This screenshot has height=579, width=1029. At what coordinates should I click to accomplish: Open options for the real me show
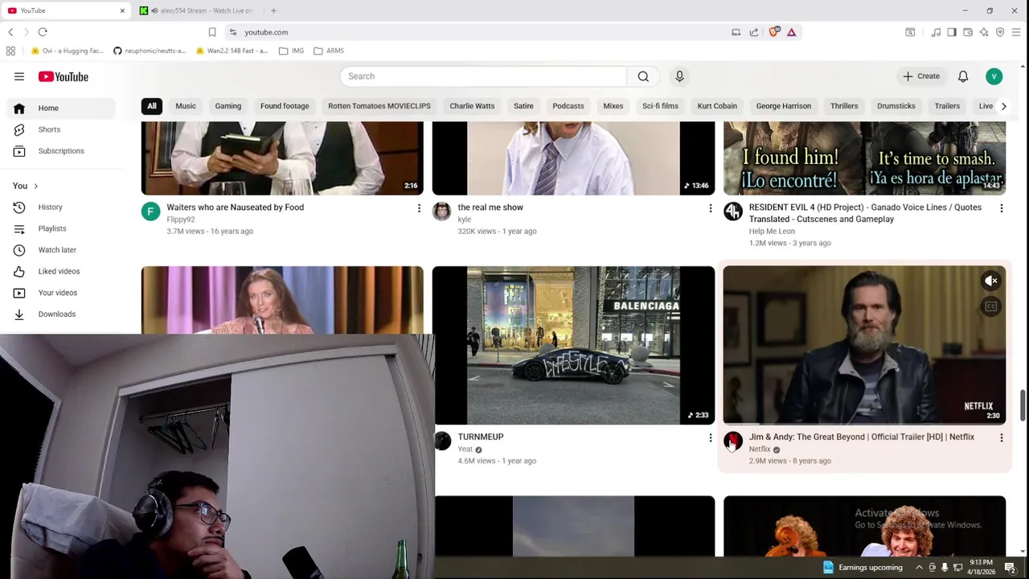[710, 208]
